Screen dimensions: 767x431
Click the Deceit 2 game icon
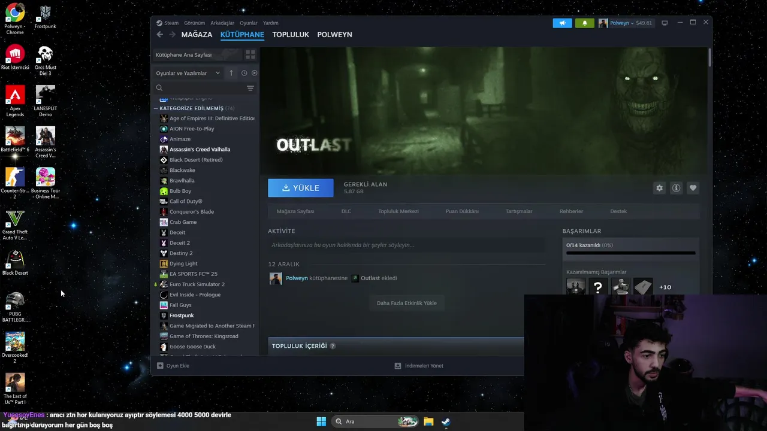point(164,243)
